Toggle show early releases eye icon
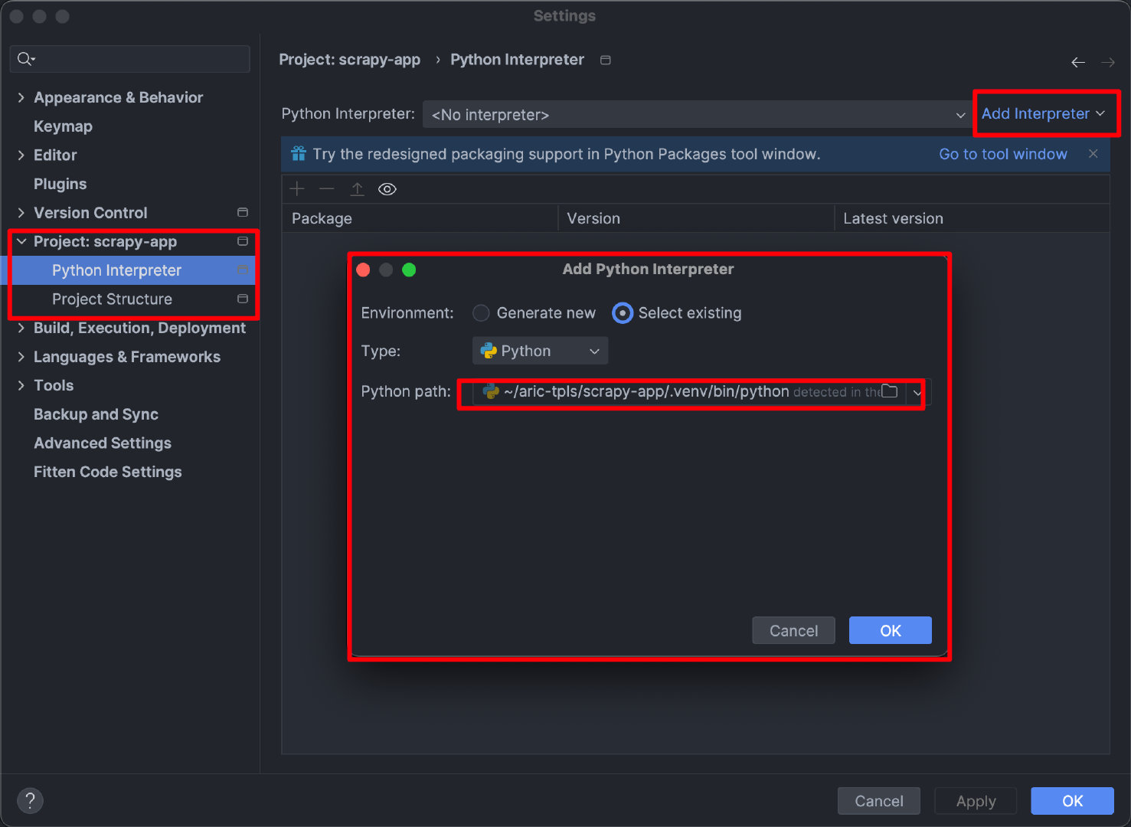1131x827 pixels. (387, 189)
